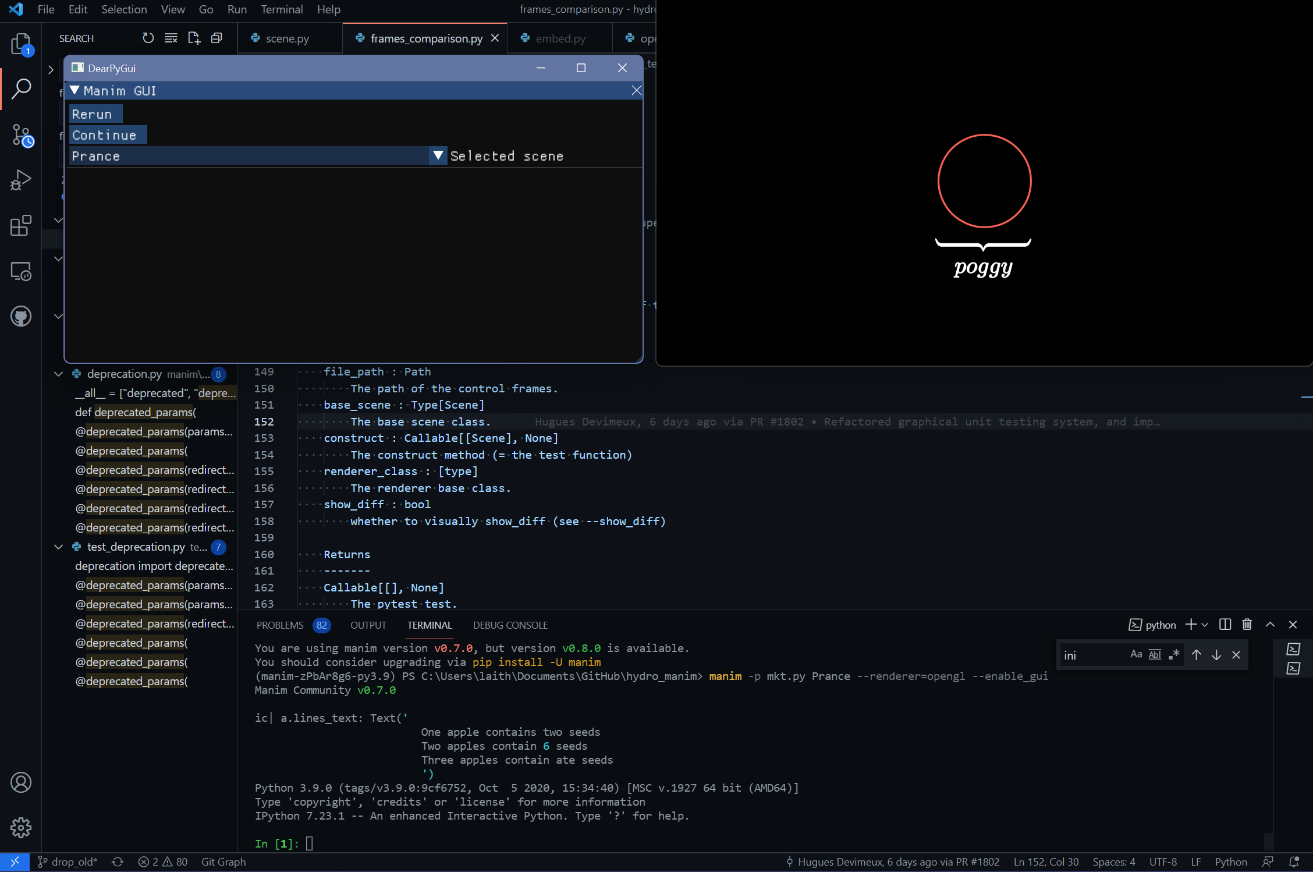1313x872 pixels.
Task: Split the terminal panel
Action: point(1225,625)
